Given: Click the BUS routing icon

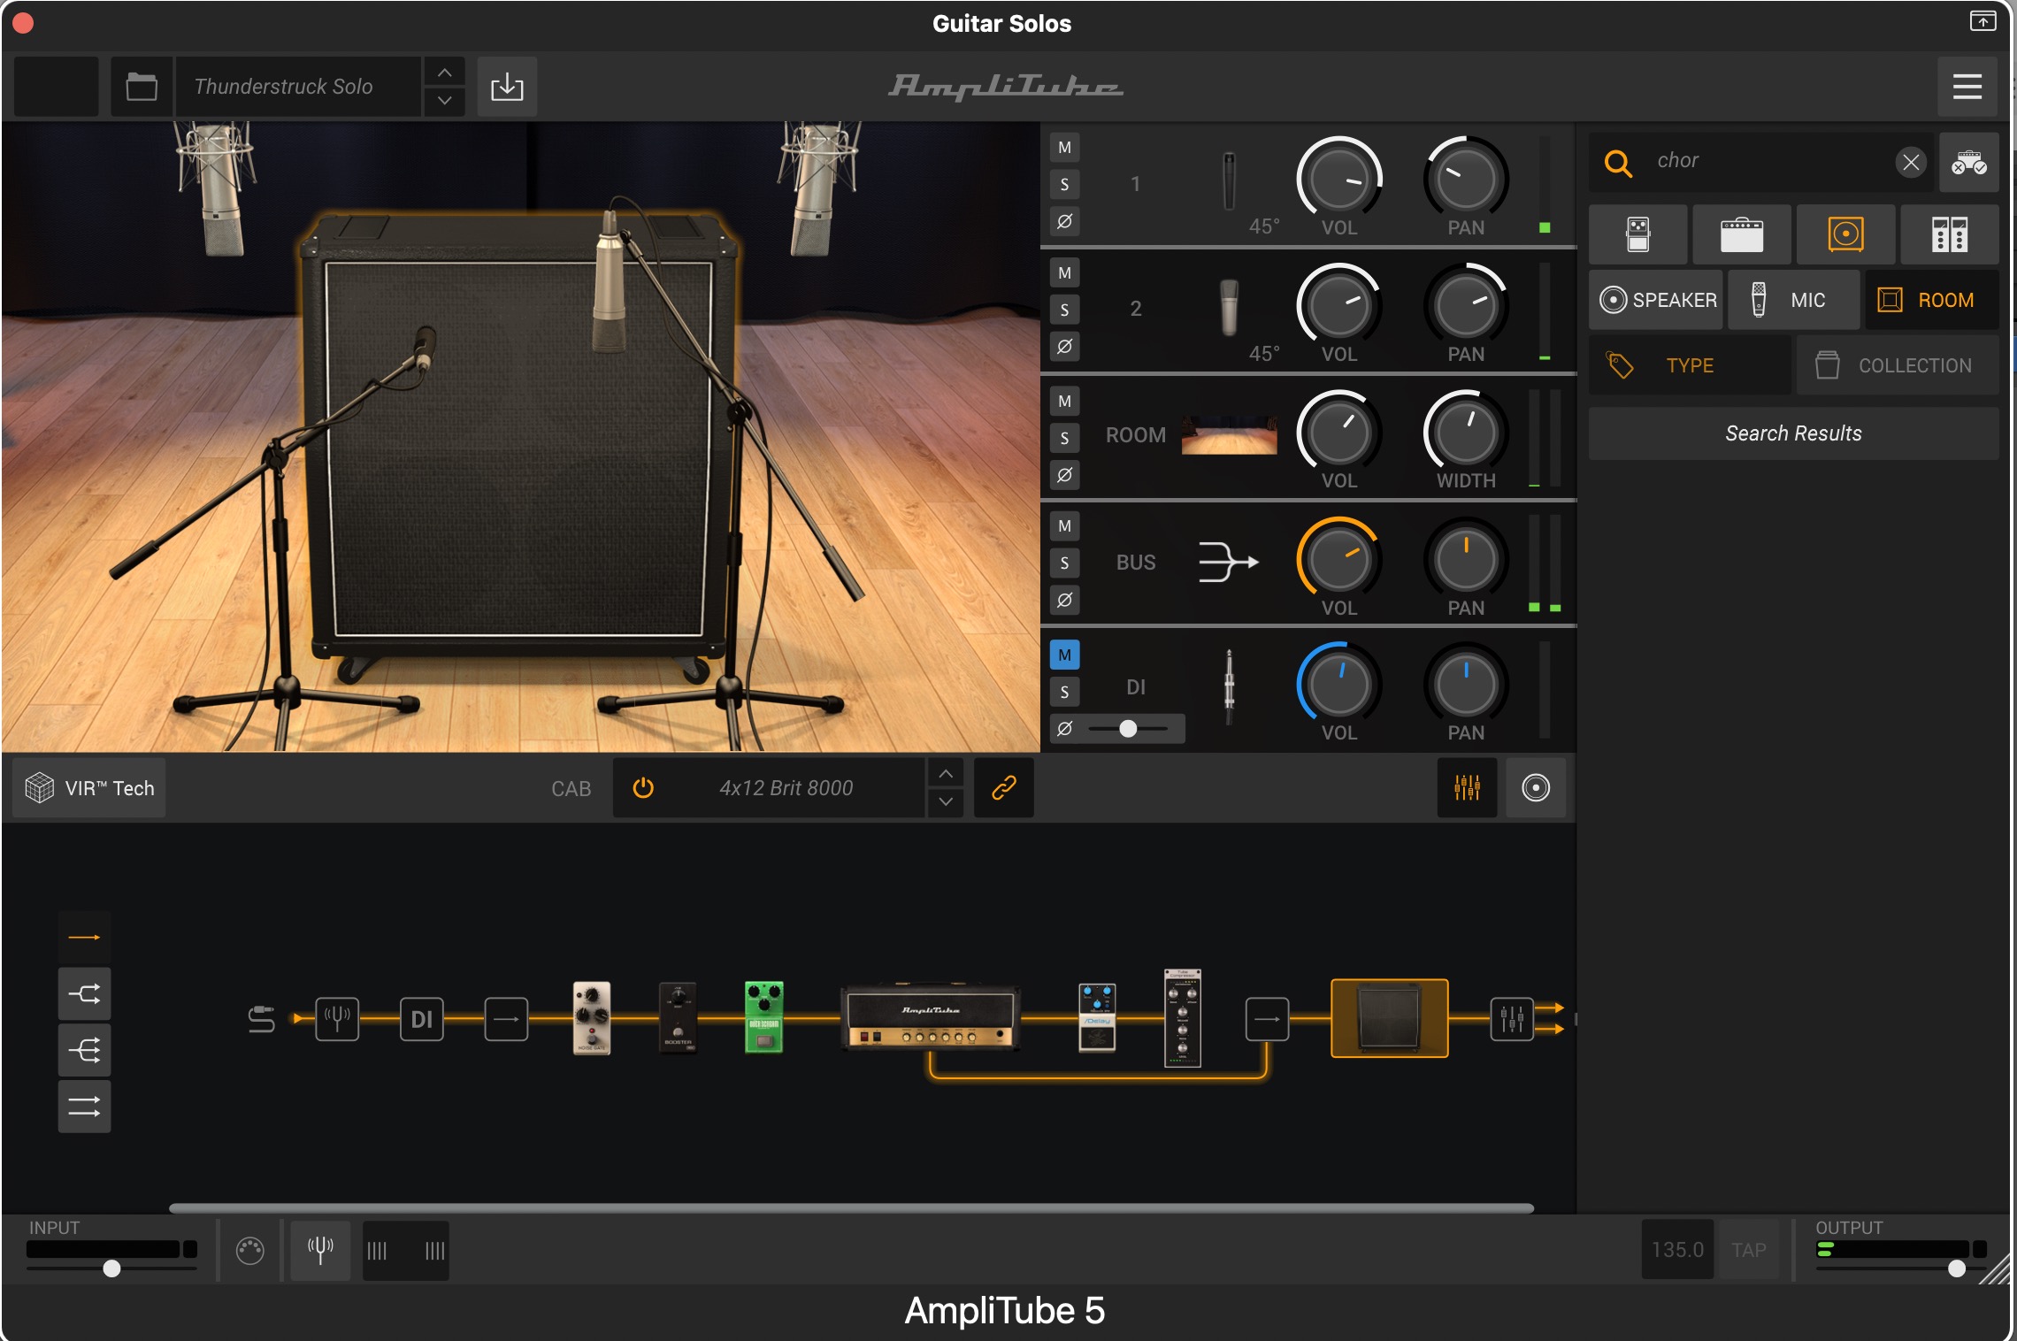Looking at the screenshot, I should point(1228,562).
